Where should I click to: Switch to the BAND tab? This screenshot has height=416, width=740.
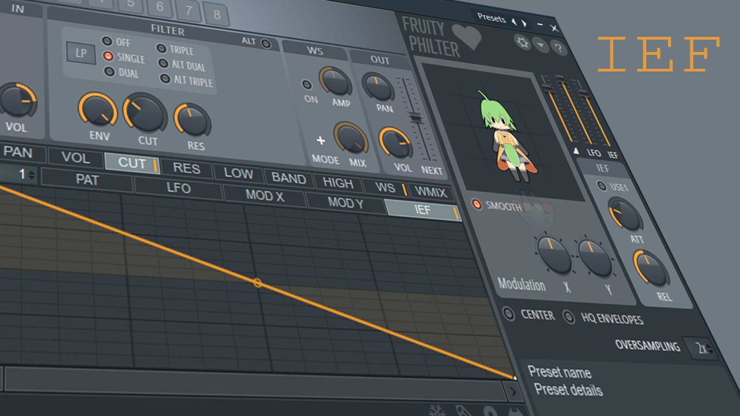tap(289, 178)
